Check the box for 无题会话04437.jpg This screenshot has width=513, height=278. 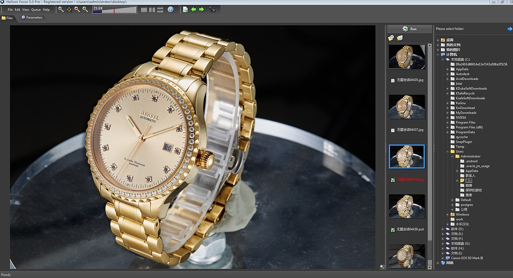(x=393, y=130)
